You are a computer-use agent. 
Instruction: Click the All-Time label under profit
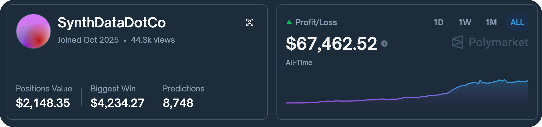pyautogui.click(x=299, y=62)
